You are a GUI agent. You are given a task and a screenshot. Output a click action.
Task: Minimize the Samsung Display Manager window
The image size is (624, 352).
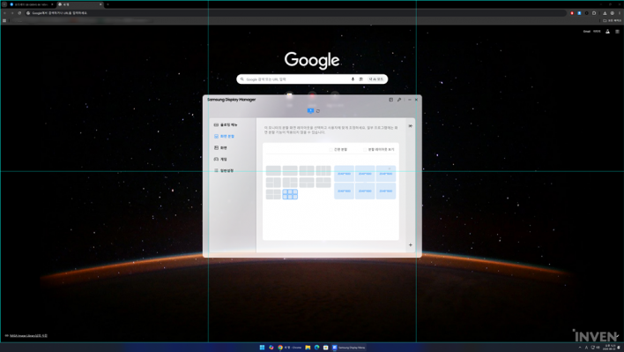click(410, 100)
